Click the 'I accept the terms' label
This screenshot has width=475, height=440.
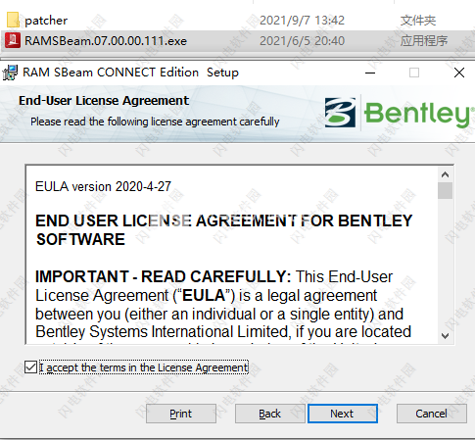tap(144, 367)
